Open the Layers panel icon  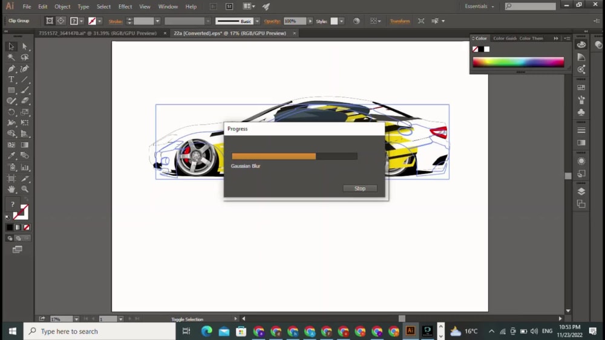click(x=581, y=191)
